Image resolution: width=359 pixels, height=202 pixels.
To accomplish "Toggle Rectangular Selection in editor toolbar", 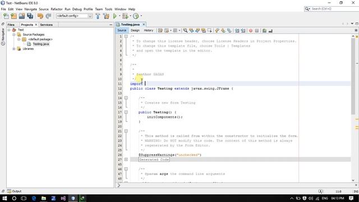I will click(x=209, y=30).
